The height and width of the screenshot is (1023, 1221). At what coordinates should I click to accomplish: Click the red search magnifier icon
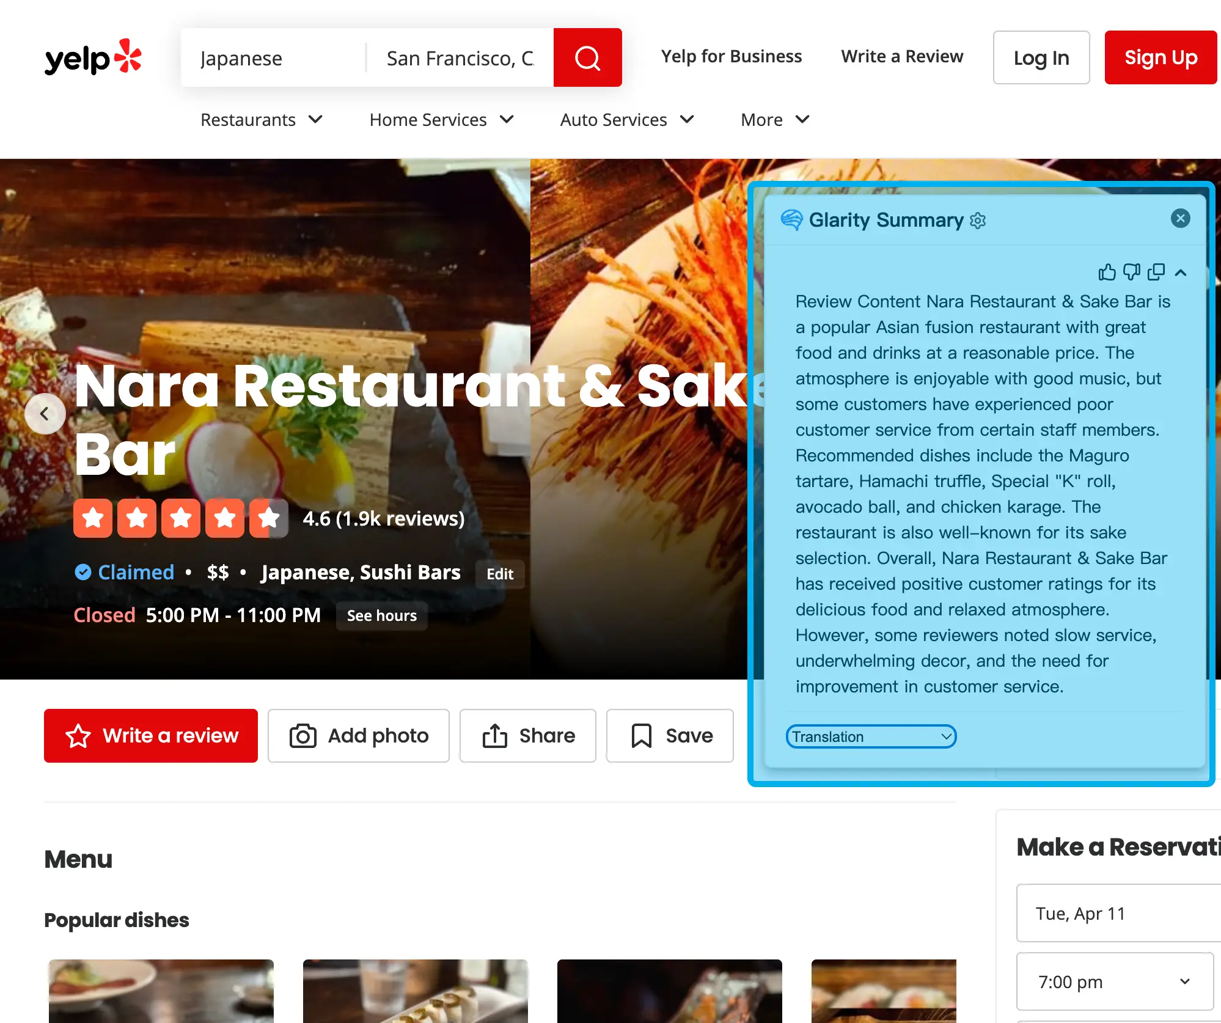coord(586,57)
